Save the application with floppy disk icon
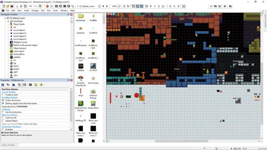The image size is (267, 150). click(12, 6)
